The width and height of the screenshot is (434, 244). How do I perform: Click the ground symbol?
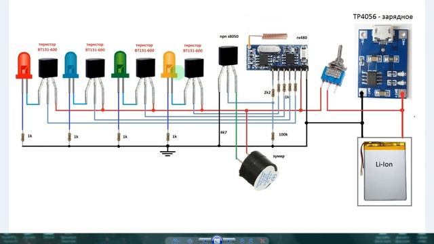[x=167, y=151]
